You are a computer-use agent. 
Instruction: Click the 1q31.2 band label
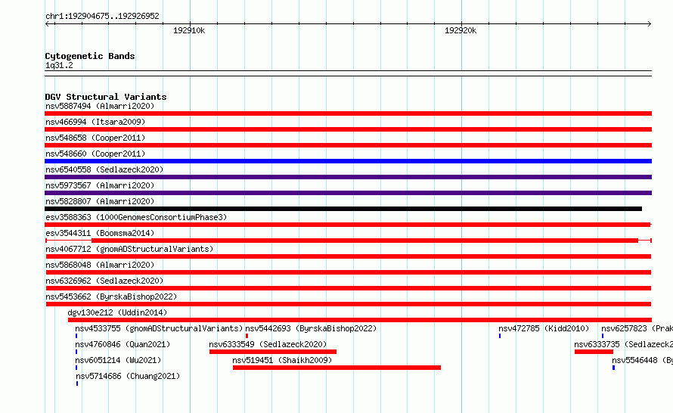(x=59, y=65)
